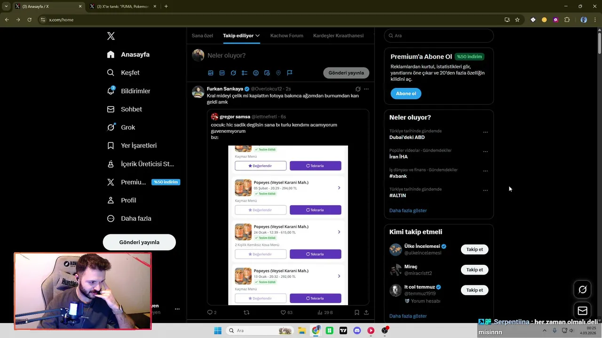
Task: Open floating messages envelope button
Action: [582, 311]
